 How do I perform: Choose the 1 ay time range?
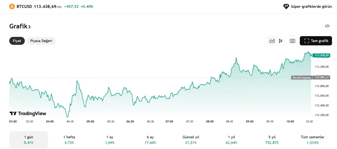pos(110,140)
